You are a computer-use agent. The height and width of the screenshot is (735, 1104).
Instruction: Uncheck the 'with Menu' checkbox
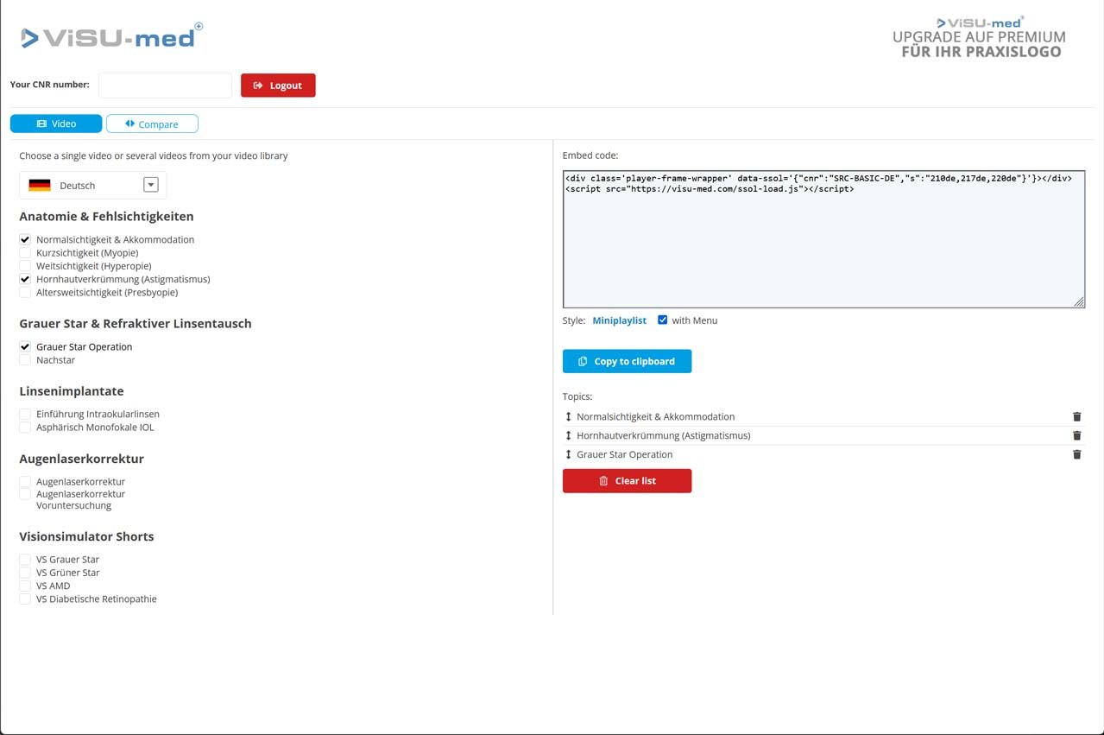662,320
